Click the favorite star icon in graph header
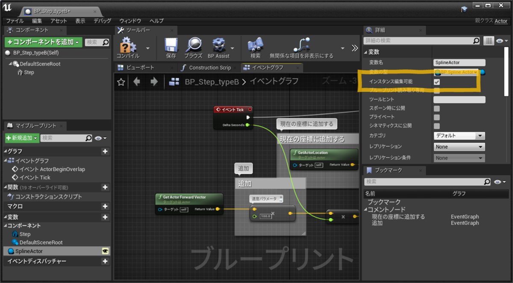The width and height of the screenshot is (513, 283). (121, 82)
